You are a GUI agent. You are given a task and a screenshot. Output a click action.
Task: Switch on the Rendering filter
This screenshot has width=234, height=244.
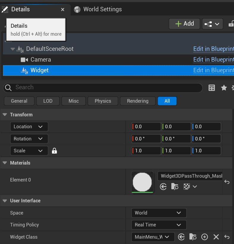pos(137,101)
